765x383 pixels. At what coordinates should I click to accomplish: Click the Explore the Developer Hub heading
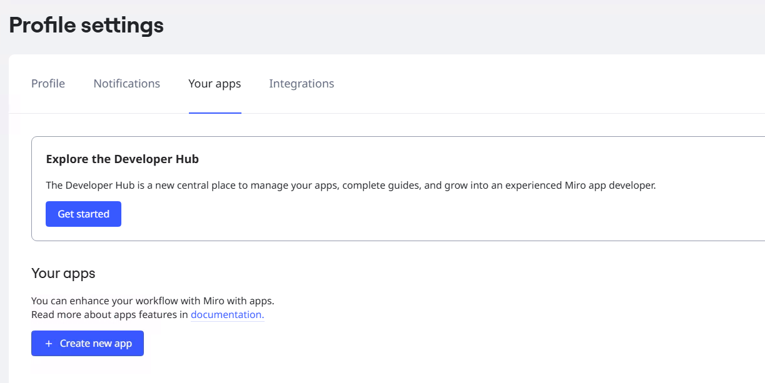tap(123, 159)
